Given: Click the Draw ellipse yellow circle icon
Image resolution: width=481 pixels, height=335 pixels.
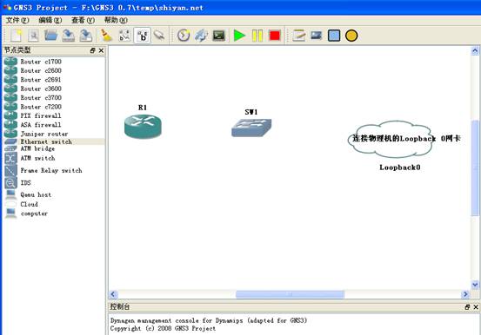Looking at the screenshot, I should click(x=351, y=36).
